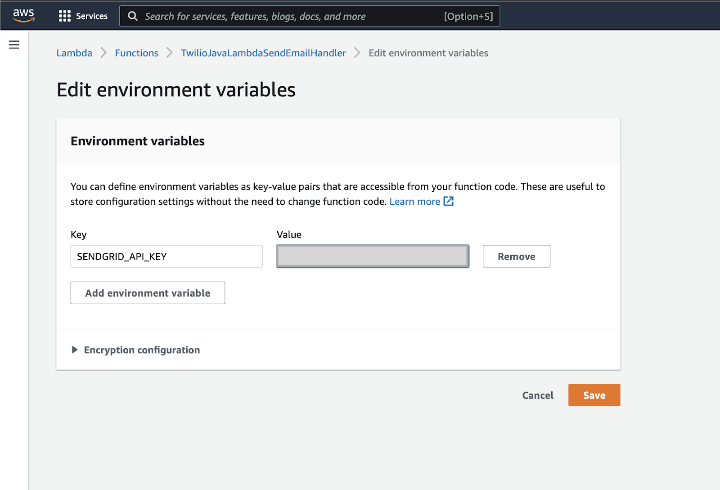Open the Services grid menu icon

point(65,16)
